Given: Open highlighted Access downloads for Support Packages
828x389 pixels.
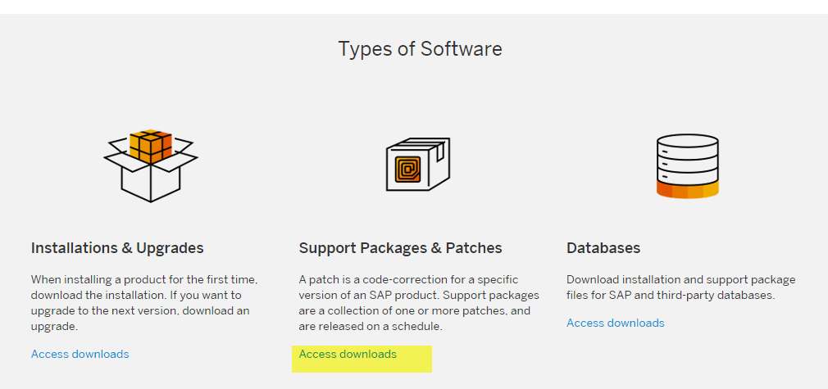Looking at the screenshot, I should pos(348,354).
